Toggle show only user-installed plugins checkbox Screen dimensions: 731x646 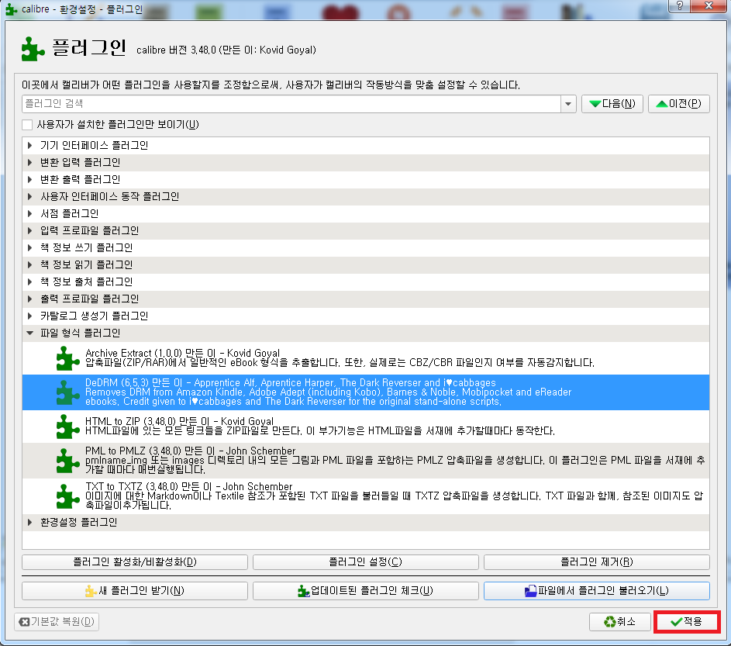tap(27, 125)
